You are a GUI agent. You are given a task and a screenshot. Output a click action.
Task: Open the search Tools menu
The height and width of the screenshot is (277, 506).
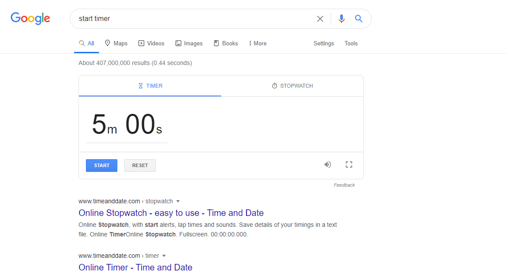click(x=351, y=43)
